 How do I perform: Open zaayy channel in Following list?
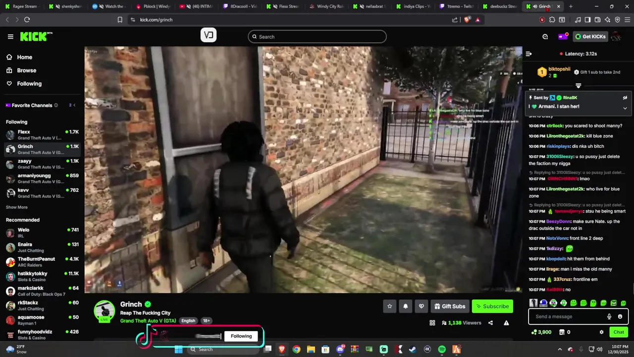42,164
